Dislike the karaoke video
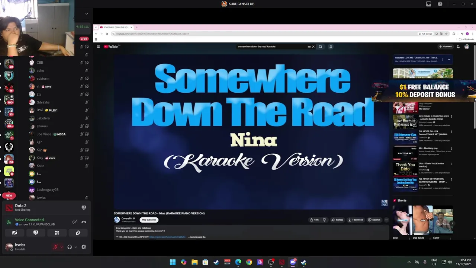Viewport: 476px width, 268px height. coord(324,220)
